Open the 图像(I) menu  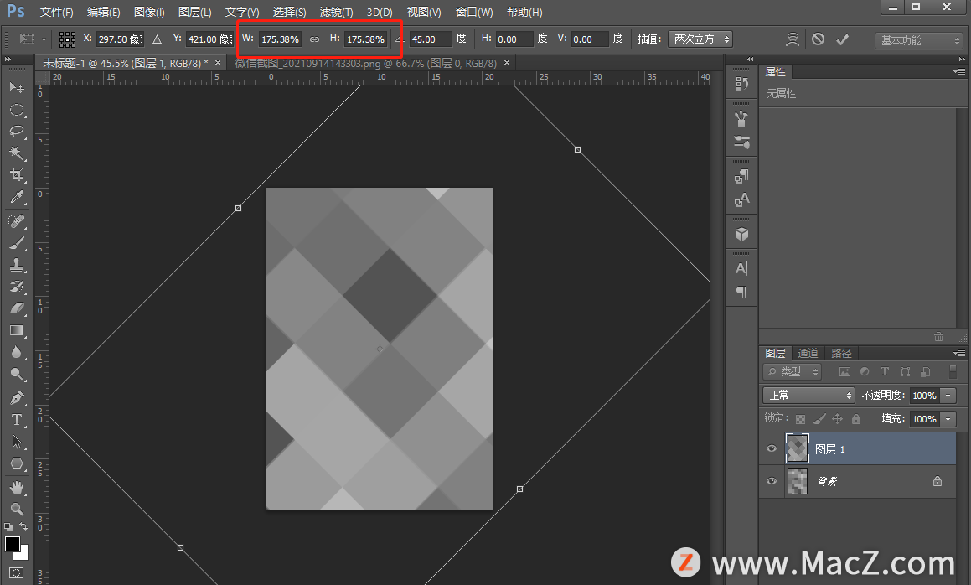tap(149, 12)
